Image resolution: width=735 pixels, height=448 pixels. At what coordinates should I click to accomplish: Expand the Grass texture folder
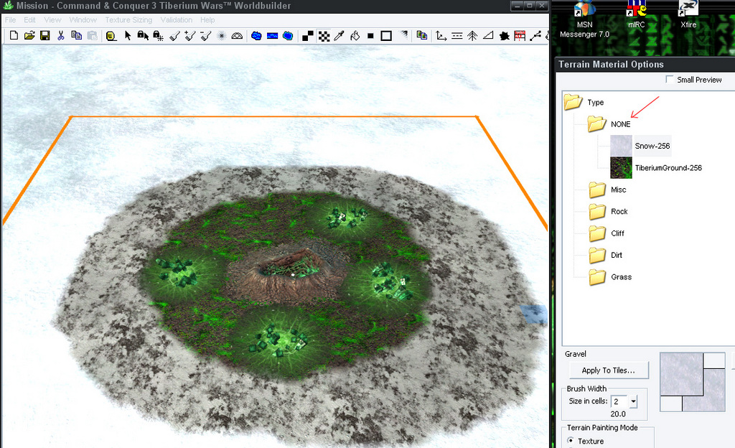coord(597,277)
